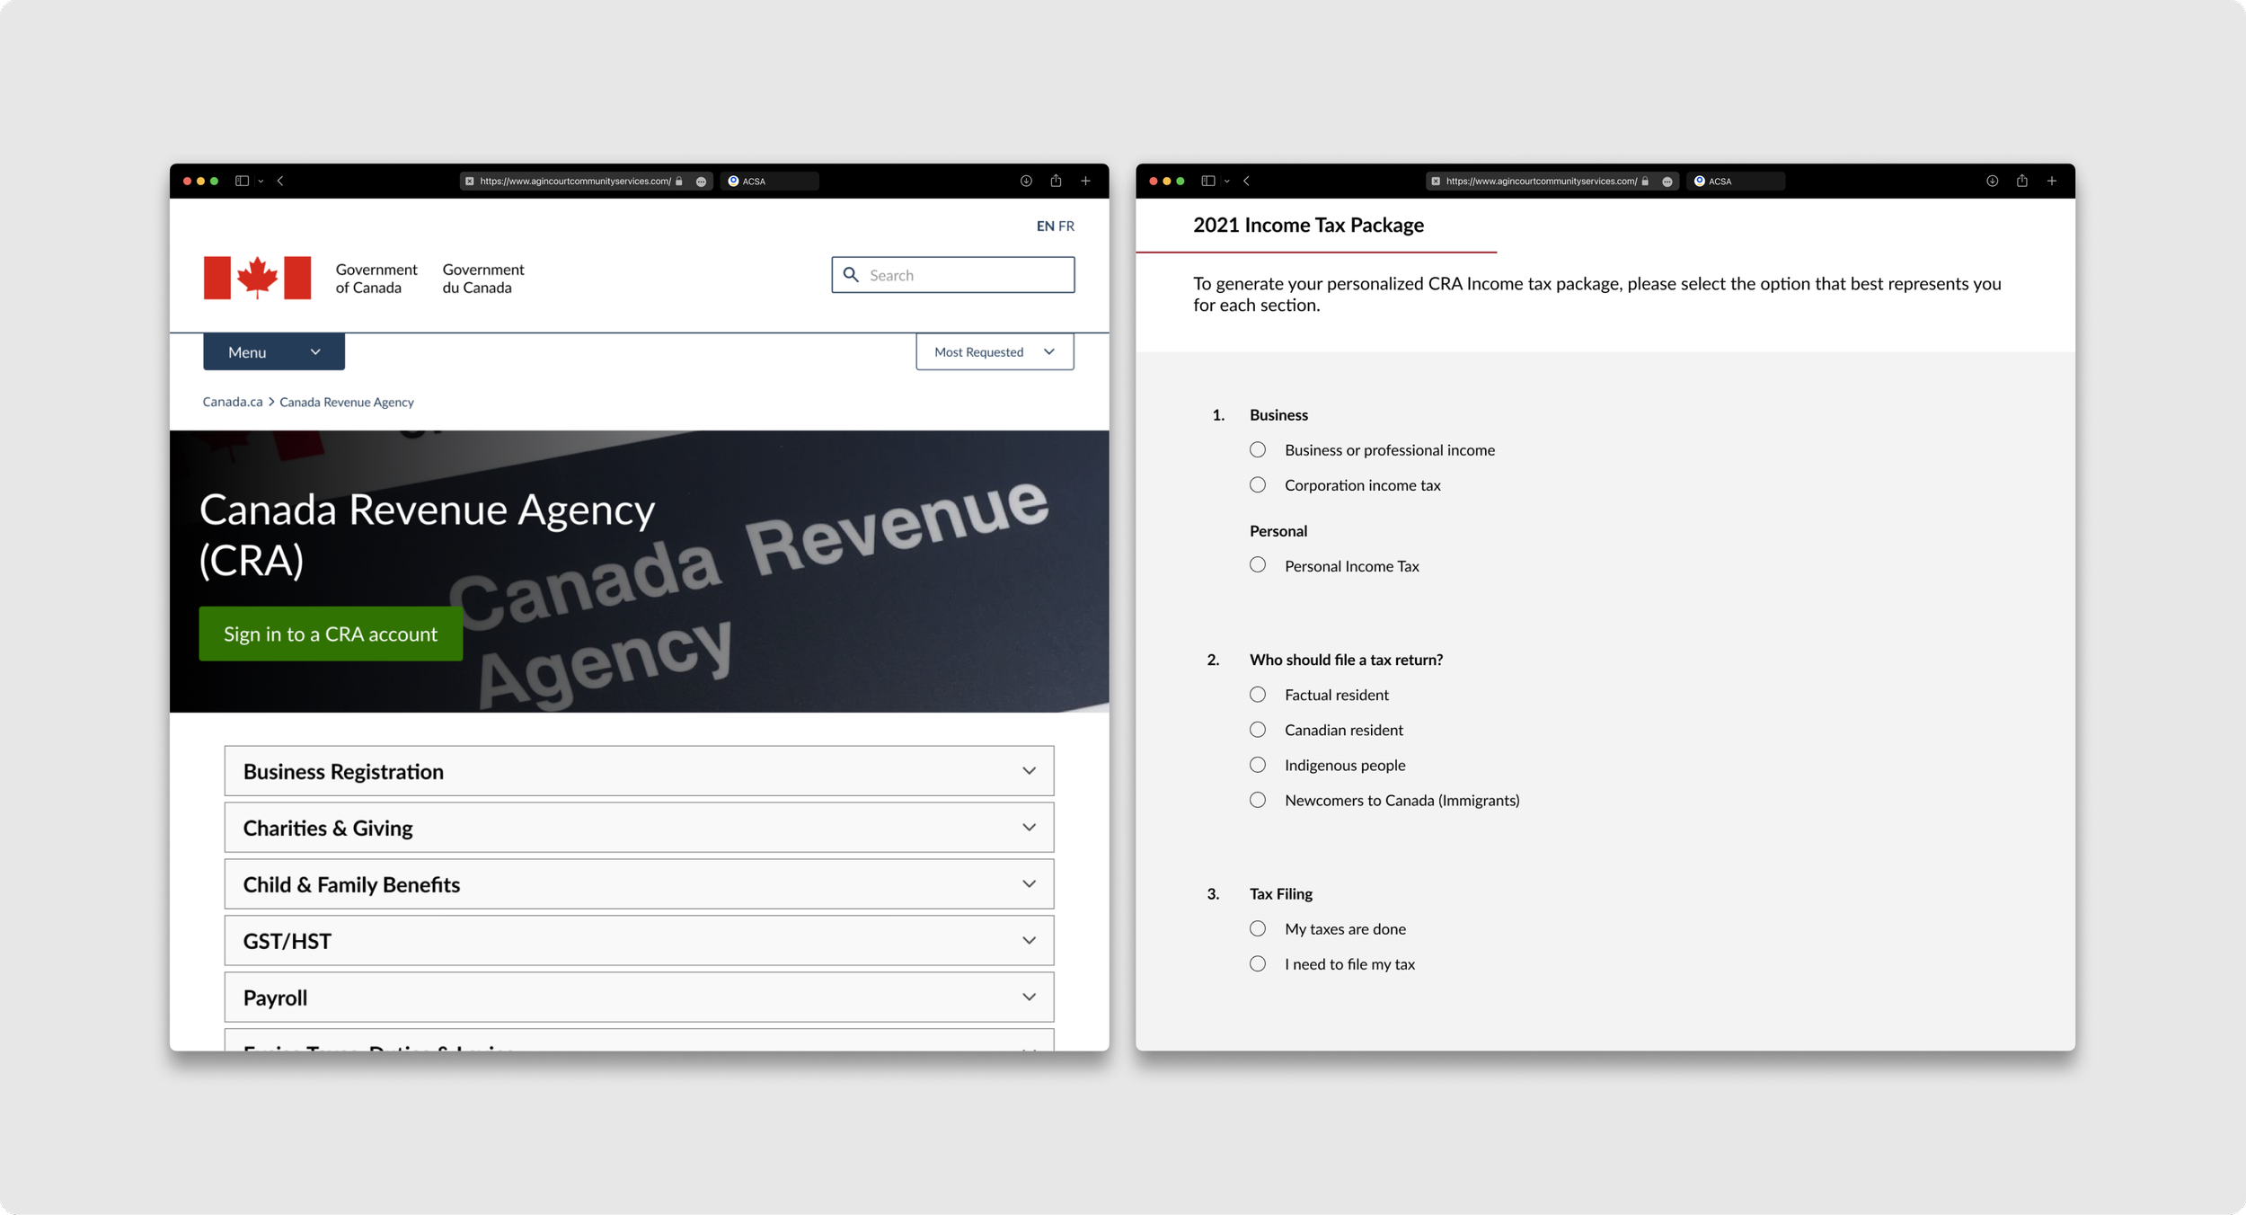Choose Newcomers to Canada (Immigrants) option
The image size is (2246, 1215).
(1258, 800)
